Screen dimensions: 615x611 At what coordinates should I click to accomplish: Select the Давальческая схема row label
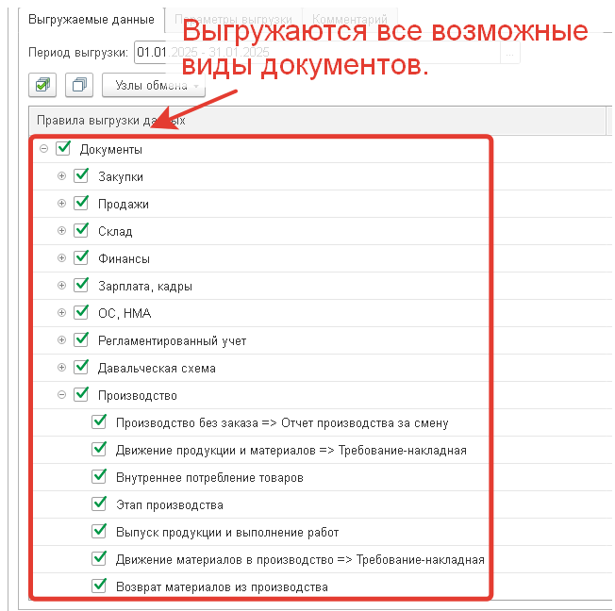(157, 369)
